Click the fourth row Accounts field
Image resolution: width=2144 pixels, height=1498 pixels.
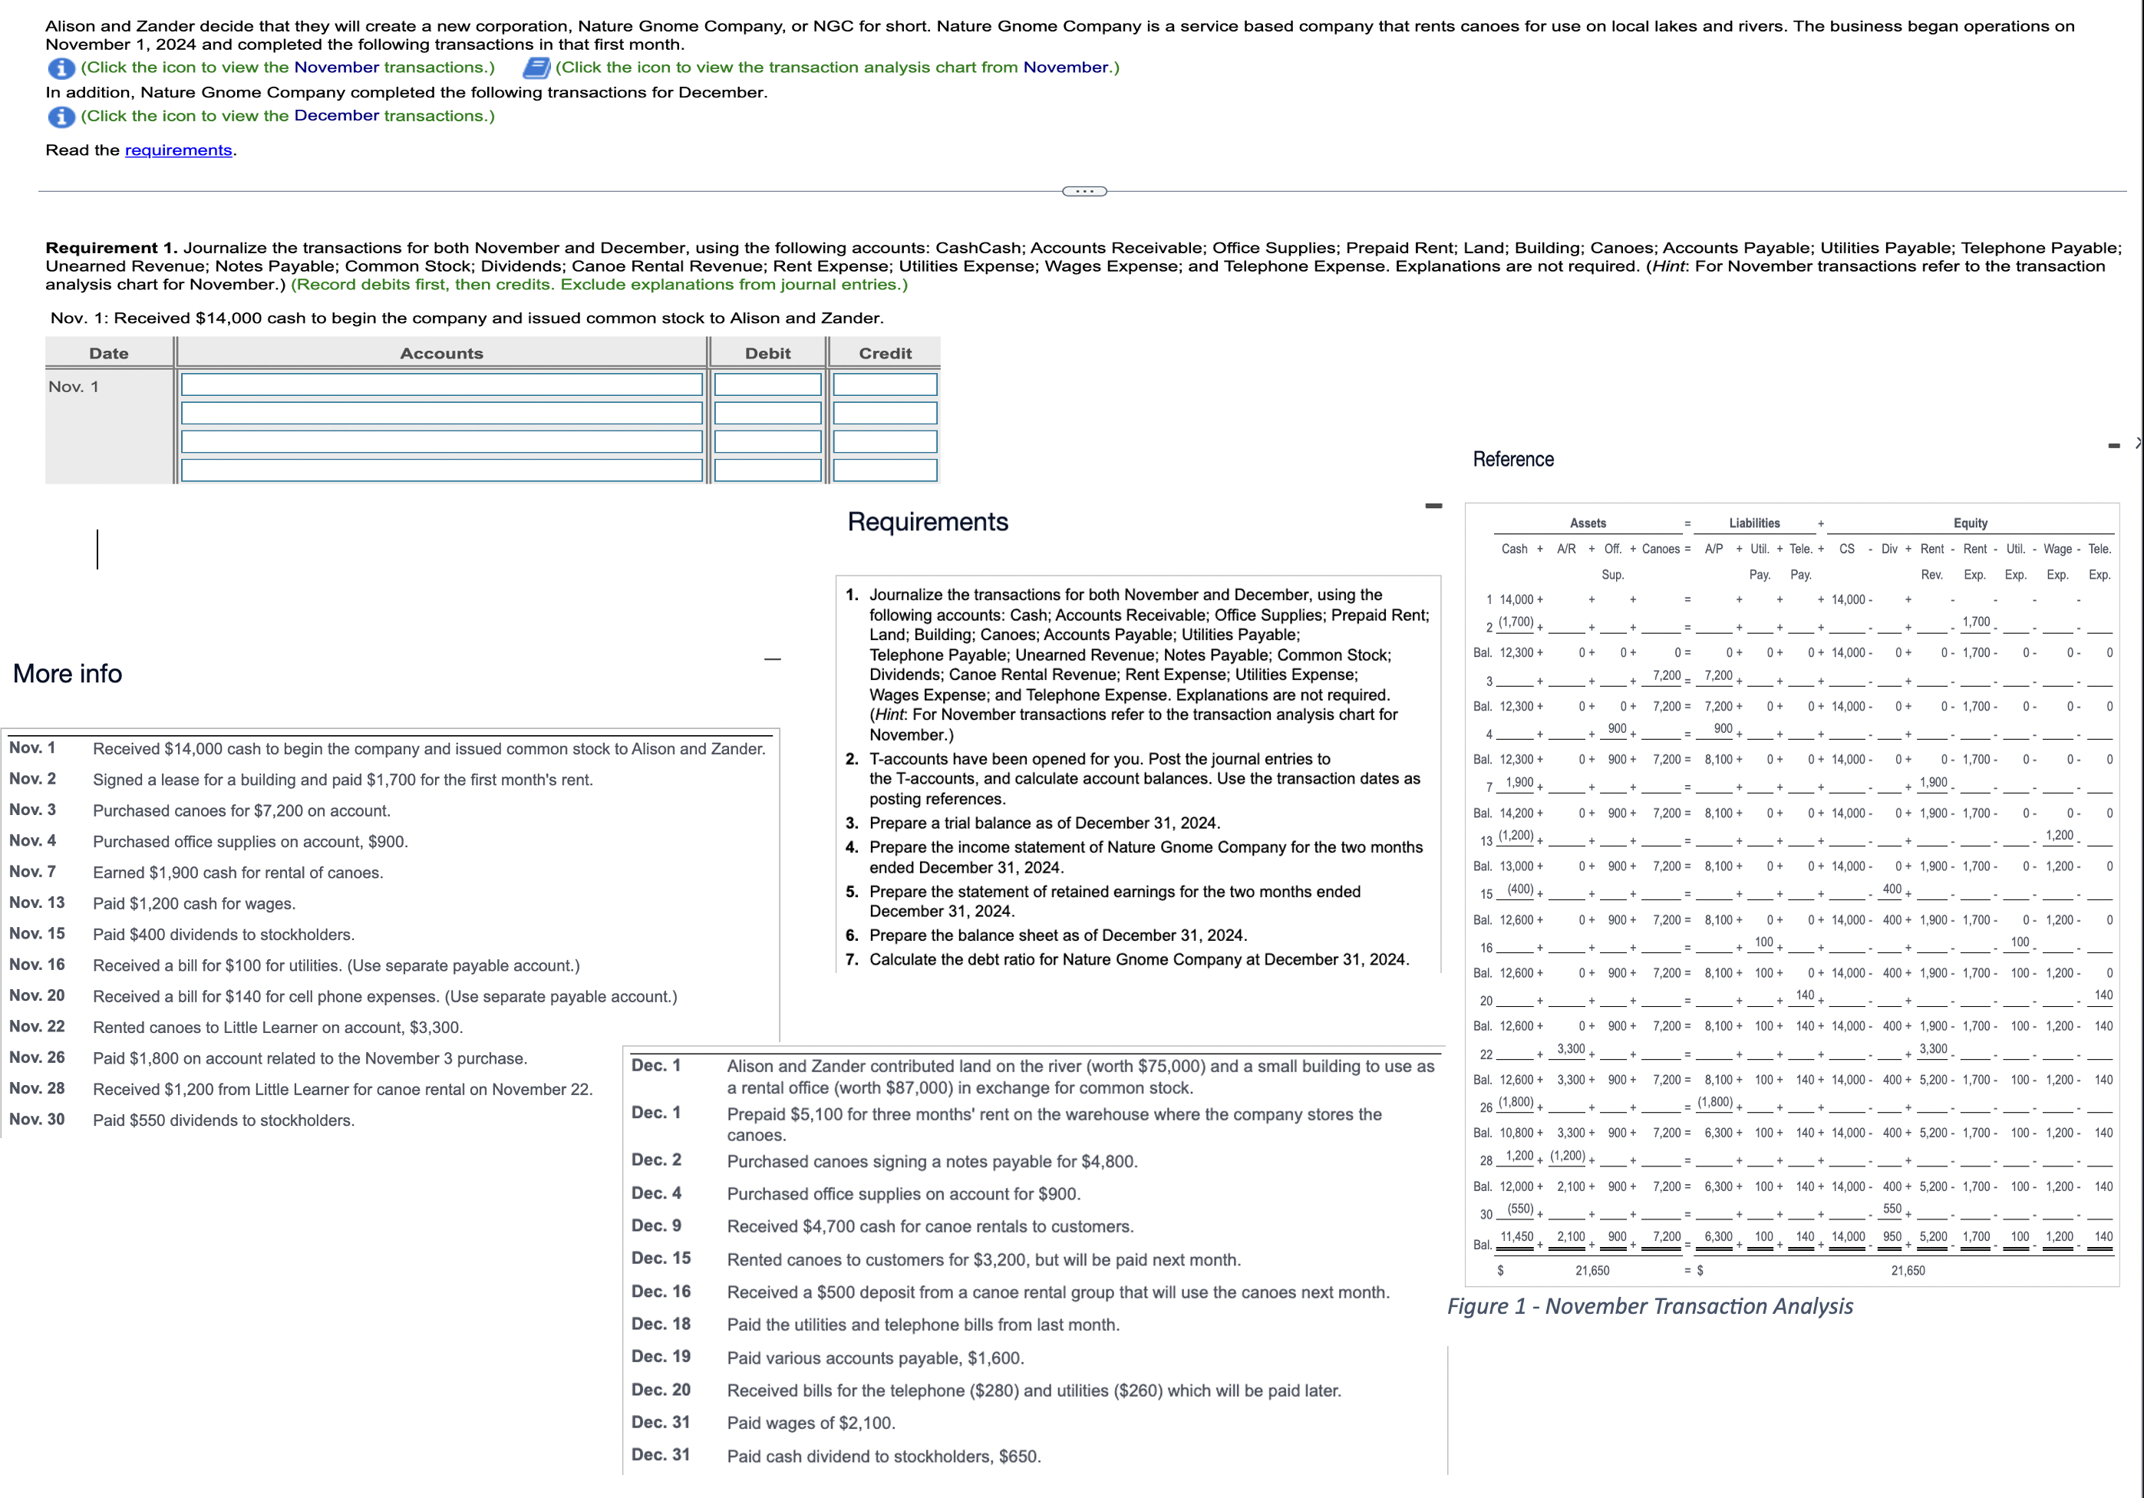(440, 470)
